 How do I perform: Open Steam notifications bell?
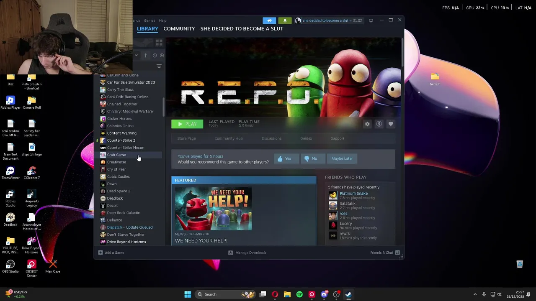tap(285, 20)
